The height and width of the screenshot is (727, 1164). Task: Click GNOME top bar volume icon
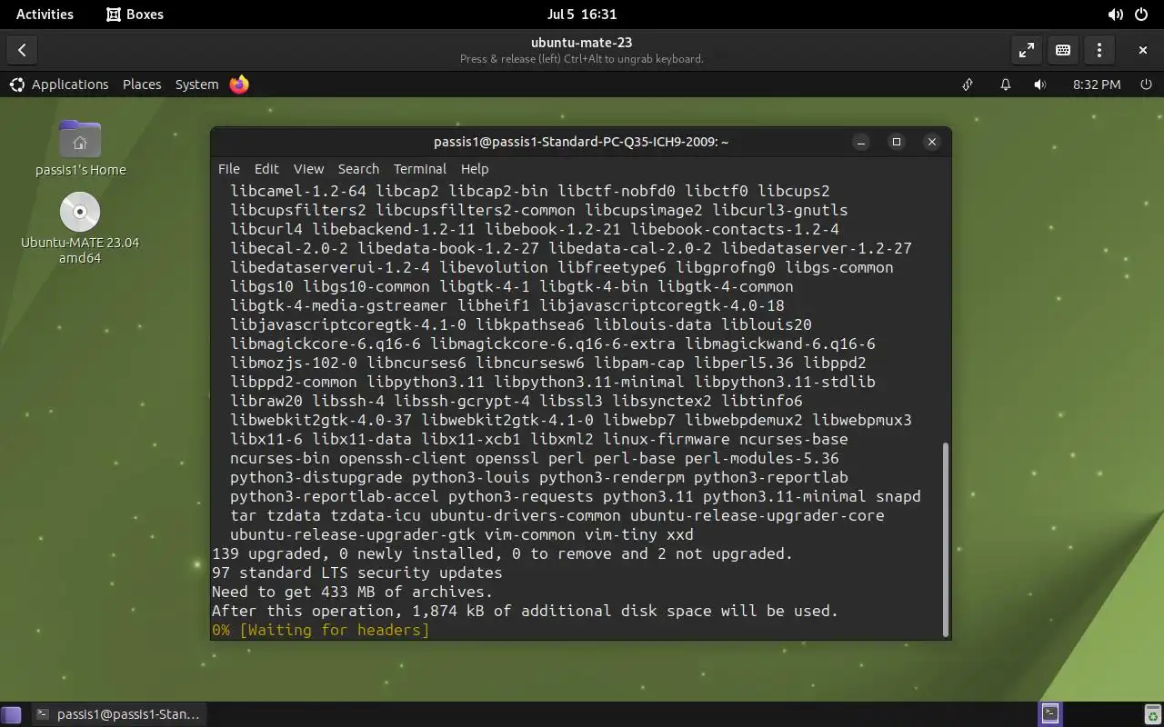tap(1115, 15)
